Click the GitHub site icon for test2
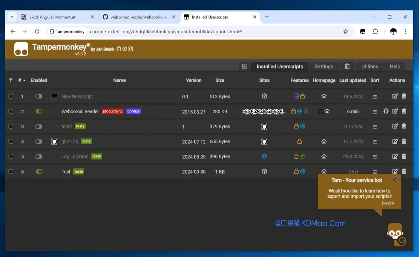Image resolution: width=419 pixels, height=257 pixels. [x=264, y=127]
